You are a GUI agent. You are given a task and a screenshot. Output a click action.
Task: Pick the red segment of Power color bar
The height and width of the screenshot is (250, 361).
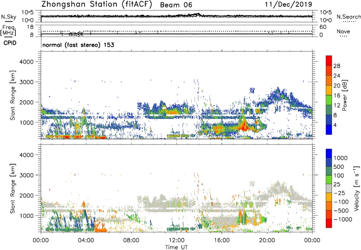point(329,60)
